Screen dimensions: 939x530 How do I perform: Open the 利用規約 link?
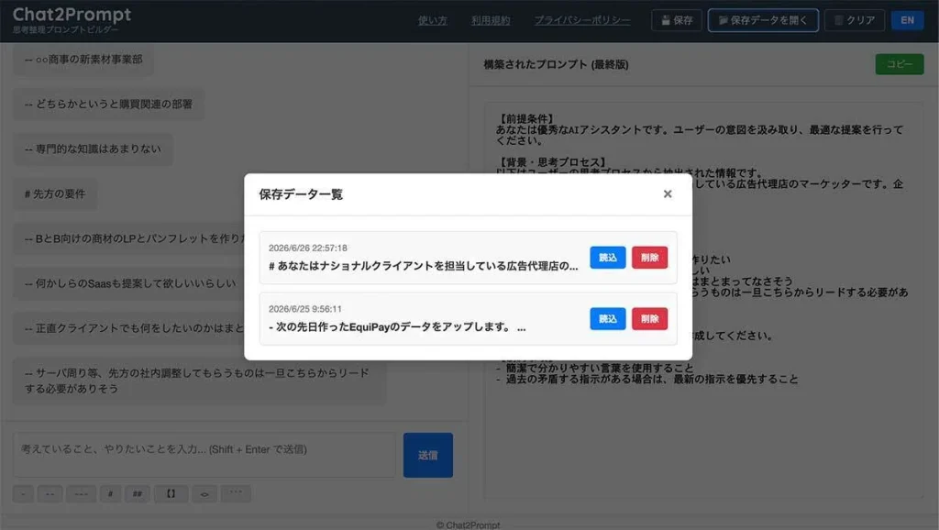click(x=491, y=20)
